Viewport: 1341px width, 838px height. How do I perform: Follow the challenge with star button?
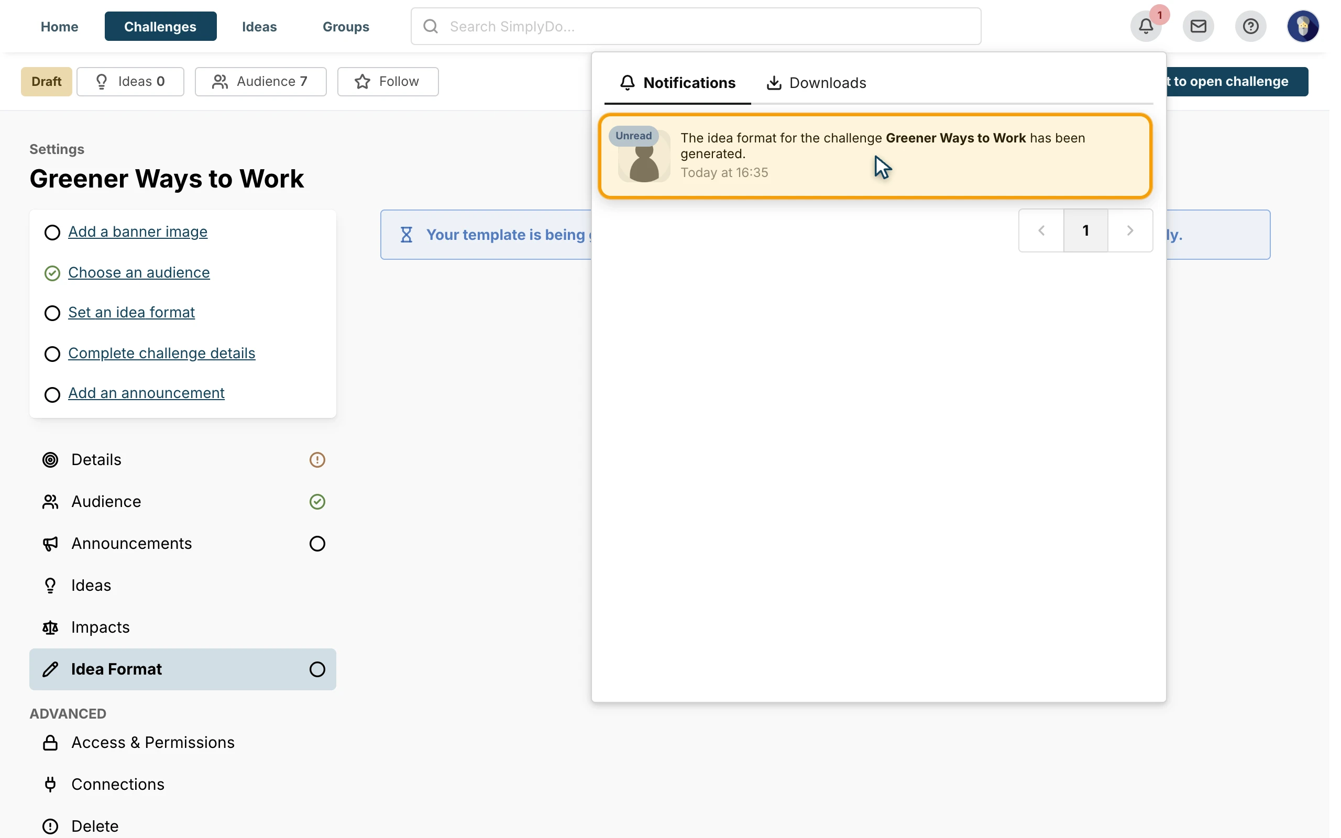(388, 82)
